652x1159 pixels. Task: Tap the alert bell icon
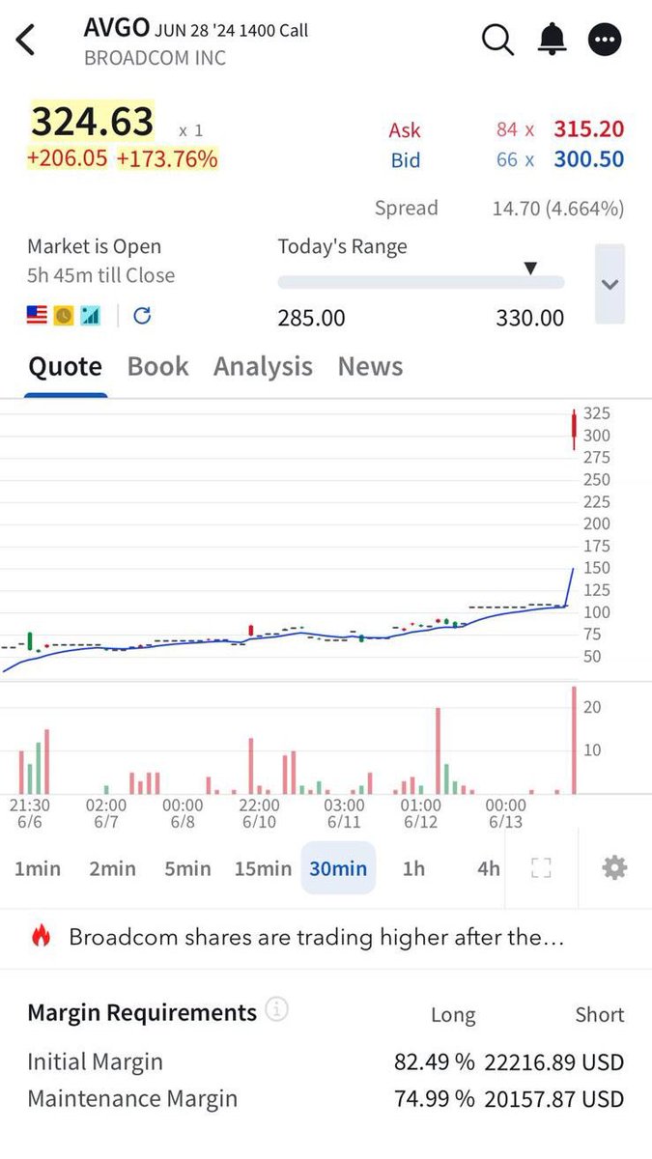(x=553, y=41)
